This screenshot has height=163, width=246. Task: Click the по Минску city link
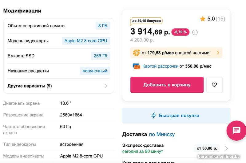click(162, 134)
